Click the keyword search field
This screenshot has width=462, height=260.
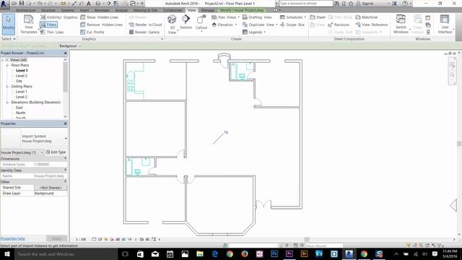click(305, 4)
